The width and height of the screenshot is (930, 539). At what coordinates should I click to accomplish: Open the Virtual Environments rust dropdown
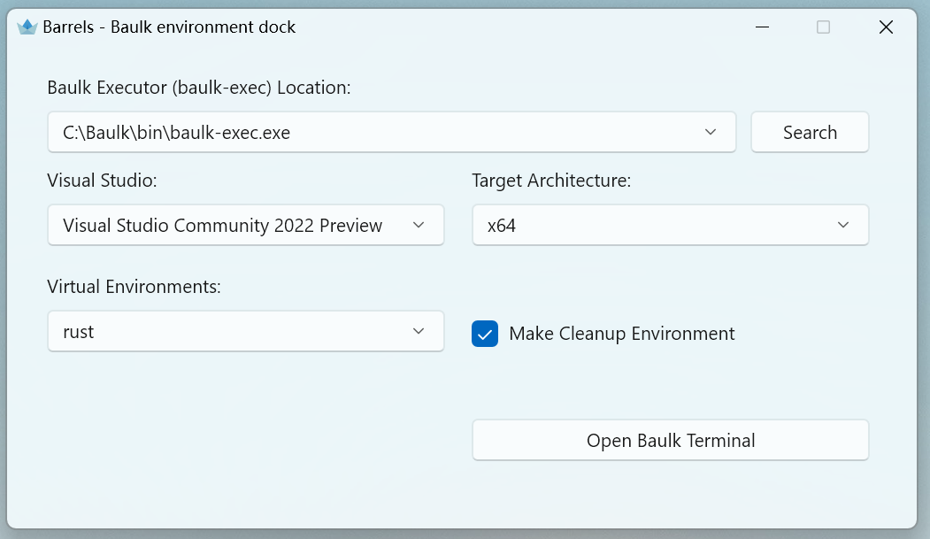(245, 332)
